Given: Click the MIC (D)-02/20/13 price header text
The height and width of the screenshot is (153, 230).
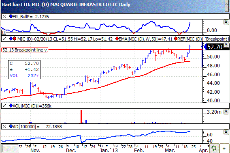Looking at the screenshot, I should (x=65, y=39).
